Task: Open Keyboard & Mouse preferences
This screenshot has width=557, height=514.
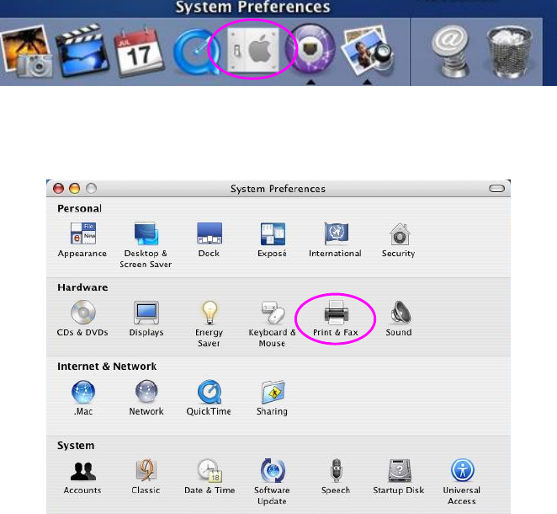Action: [x=272, y=324]
